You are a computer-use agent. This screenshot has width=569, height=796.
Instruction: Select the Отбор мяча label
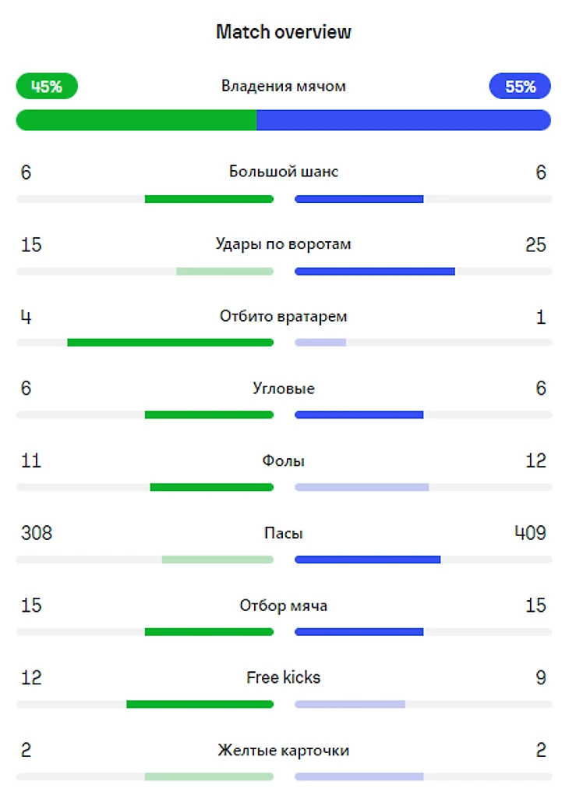284,606
